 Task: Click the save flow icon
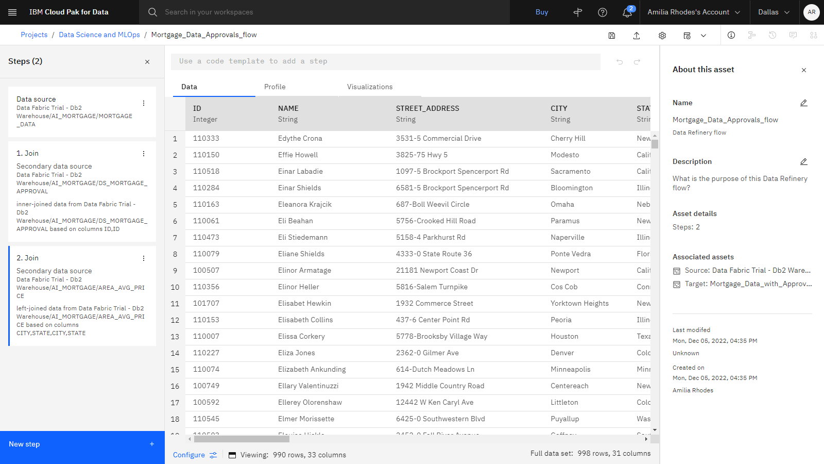point(612,36)
